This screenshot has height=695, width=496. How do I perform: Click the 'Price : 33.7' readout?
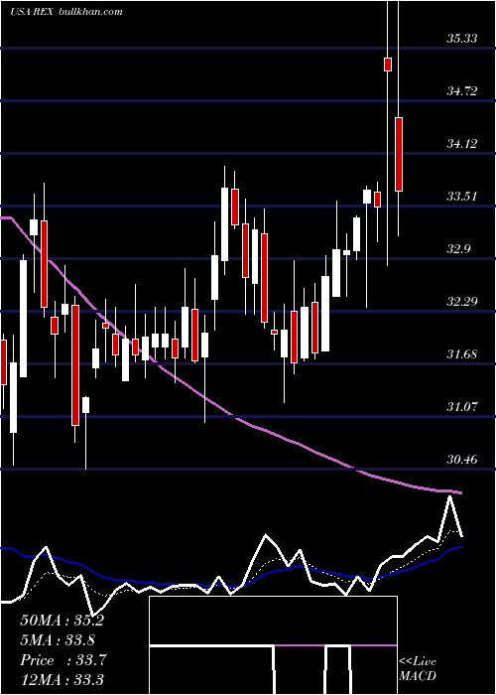[63, 660]
